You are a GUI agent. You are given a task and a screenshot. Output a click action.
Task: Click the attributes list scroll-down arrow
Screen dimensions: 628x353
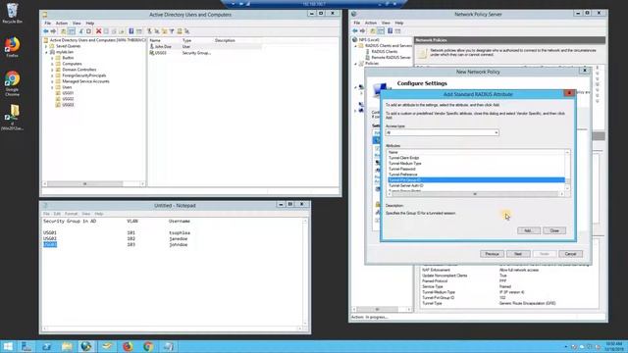click(567, 188)
